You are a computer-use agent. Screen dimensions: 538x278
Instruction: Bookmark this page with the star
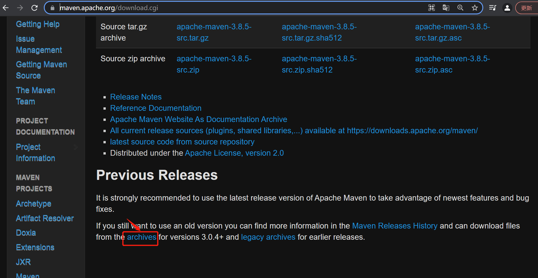475,8
